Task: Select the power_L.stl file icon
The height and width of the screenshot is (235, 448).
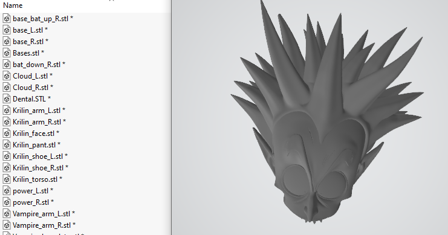Action: tap(7, 191)
